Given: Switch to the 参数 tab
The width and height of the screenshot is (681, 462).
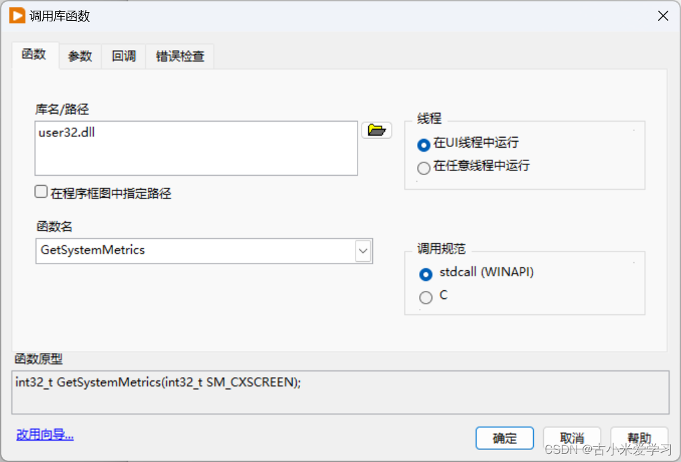Looking at the screenshot, I should pos(79,56).
